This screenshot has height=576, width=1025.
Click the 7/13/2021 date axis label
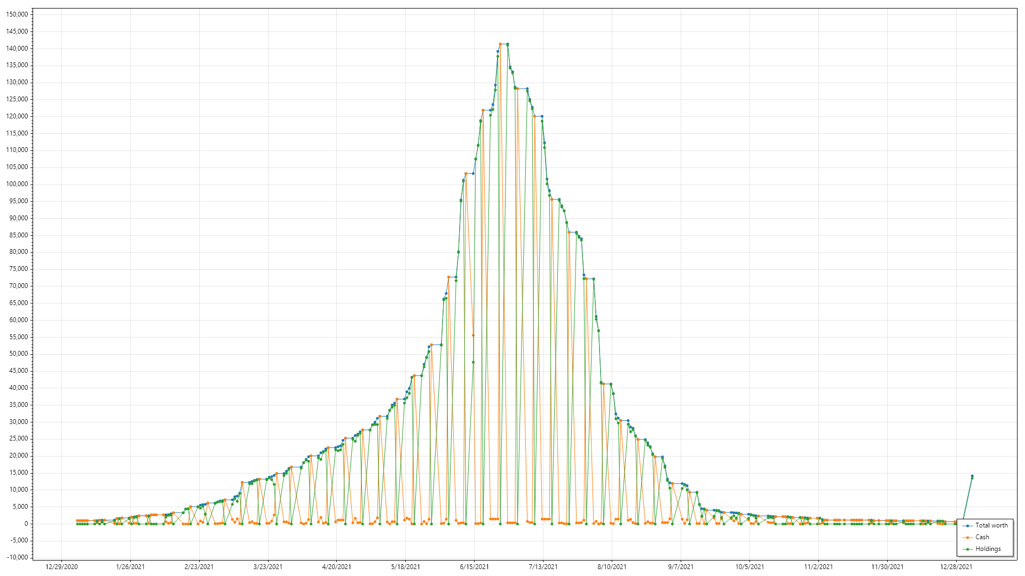click(x=543, y=567)
